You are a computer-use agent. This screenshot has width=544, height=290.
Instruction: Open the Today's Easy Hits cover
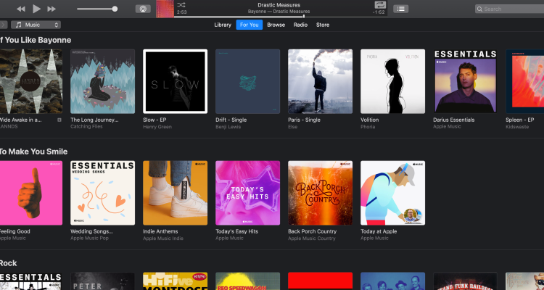click(x=248, y=193)
